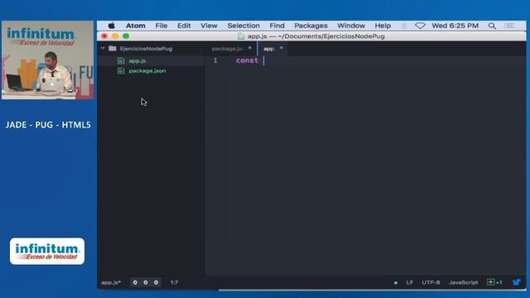Screen dimensions: 530x298
Task: Open the Apple menu
Action: [112, 26]
